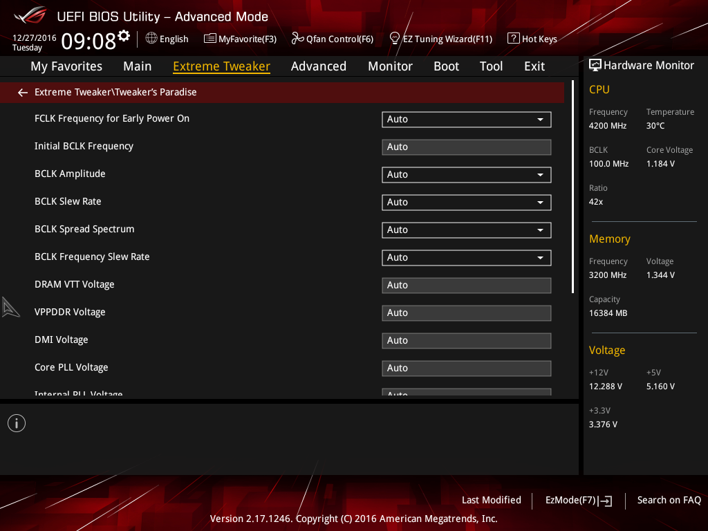Select the BCLK Slew Rate label

point(68,201)
